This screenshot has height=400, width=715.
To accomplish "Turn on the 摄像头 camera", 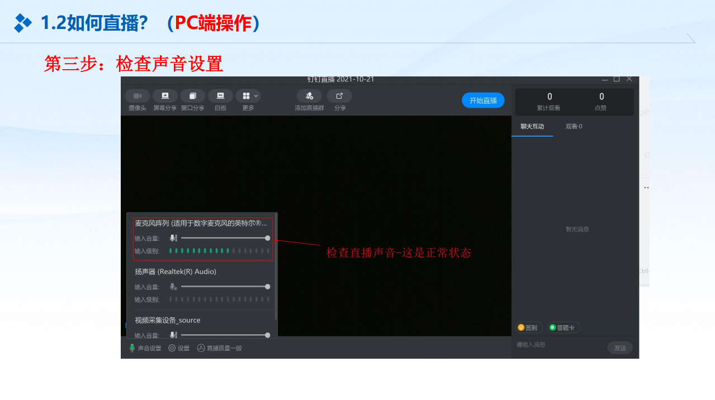I will point(137,96).
